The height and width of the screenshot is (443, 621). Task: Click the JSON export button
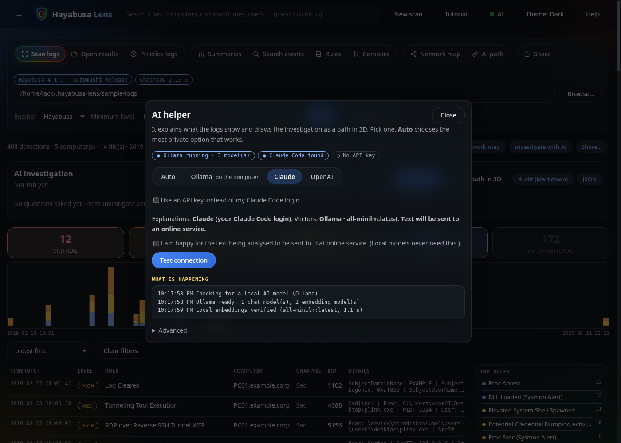589,179
